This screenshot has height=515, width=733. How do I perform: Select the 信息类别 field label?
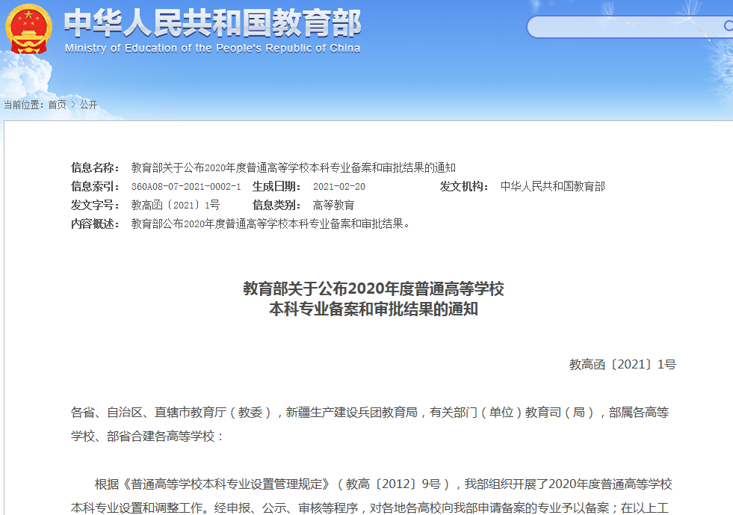(276, 205)
